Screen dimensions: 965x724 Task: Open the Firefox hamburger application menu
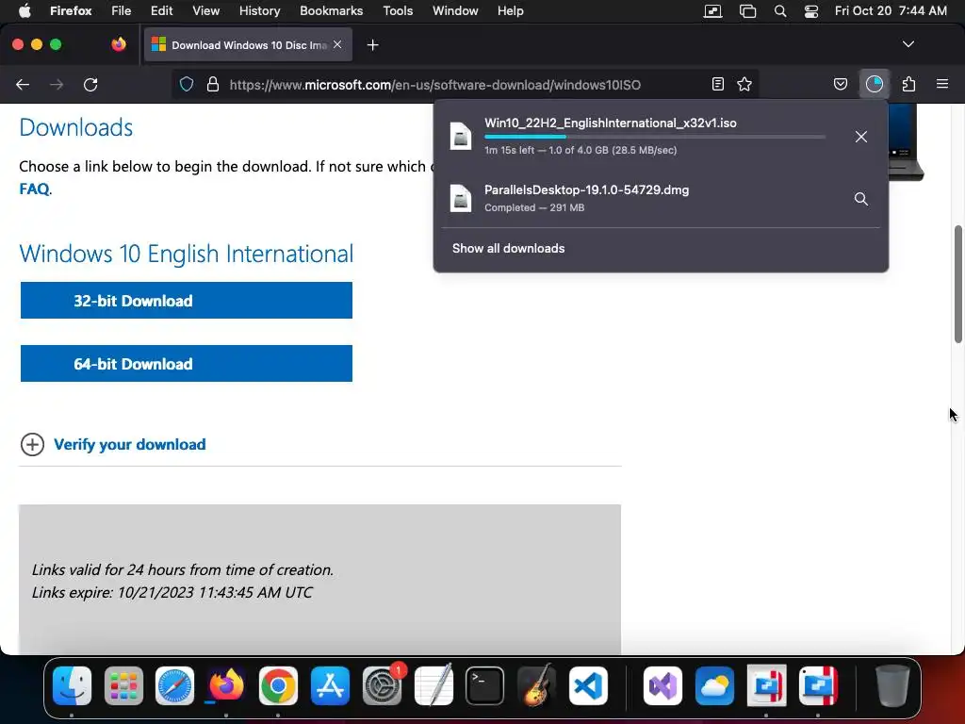[942, 84]
